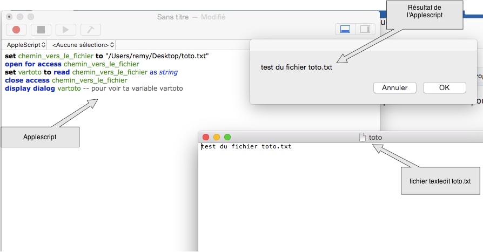483x252 pixels.
Task: Minimize the toto window with yellow button
Action: pyautogui.click(x=217, y=137)
